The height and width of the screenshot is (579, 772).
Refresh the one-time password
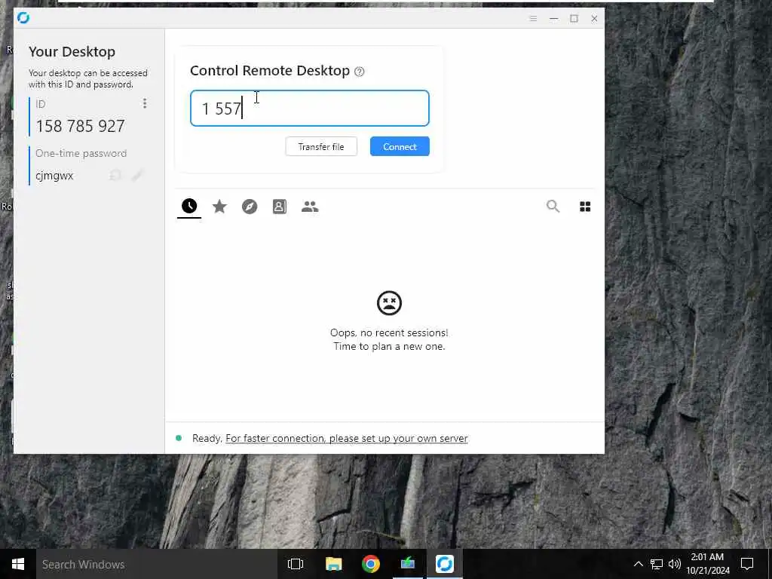click(x=115, y=175)
